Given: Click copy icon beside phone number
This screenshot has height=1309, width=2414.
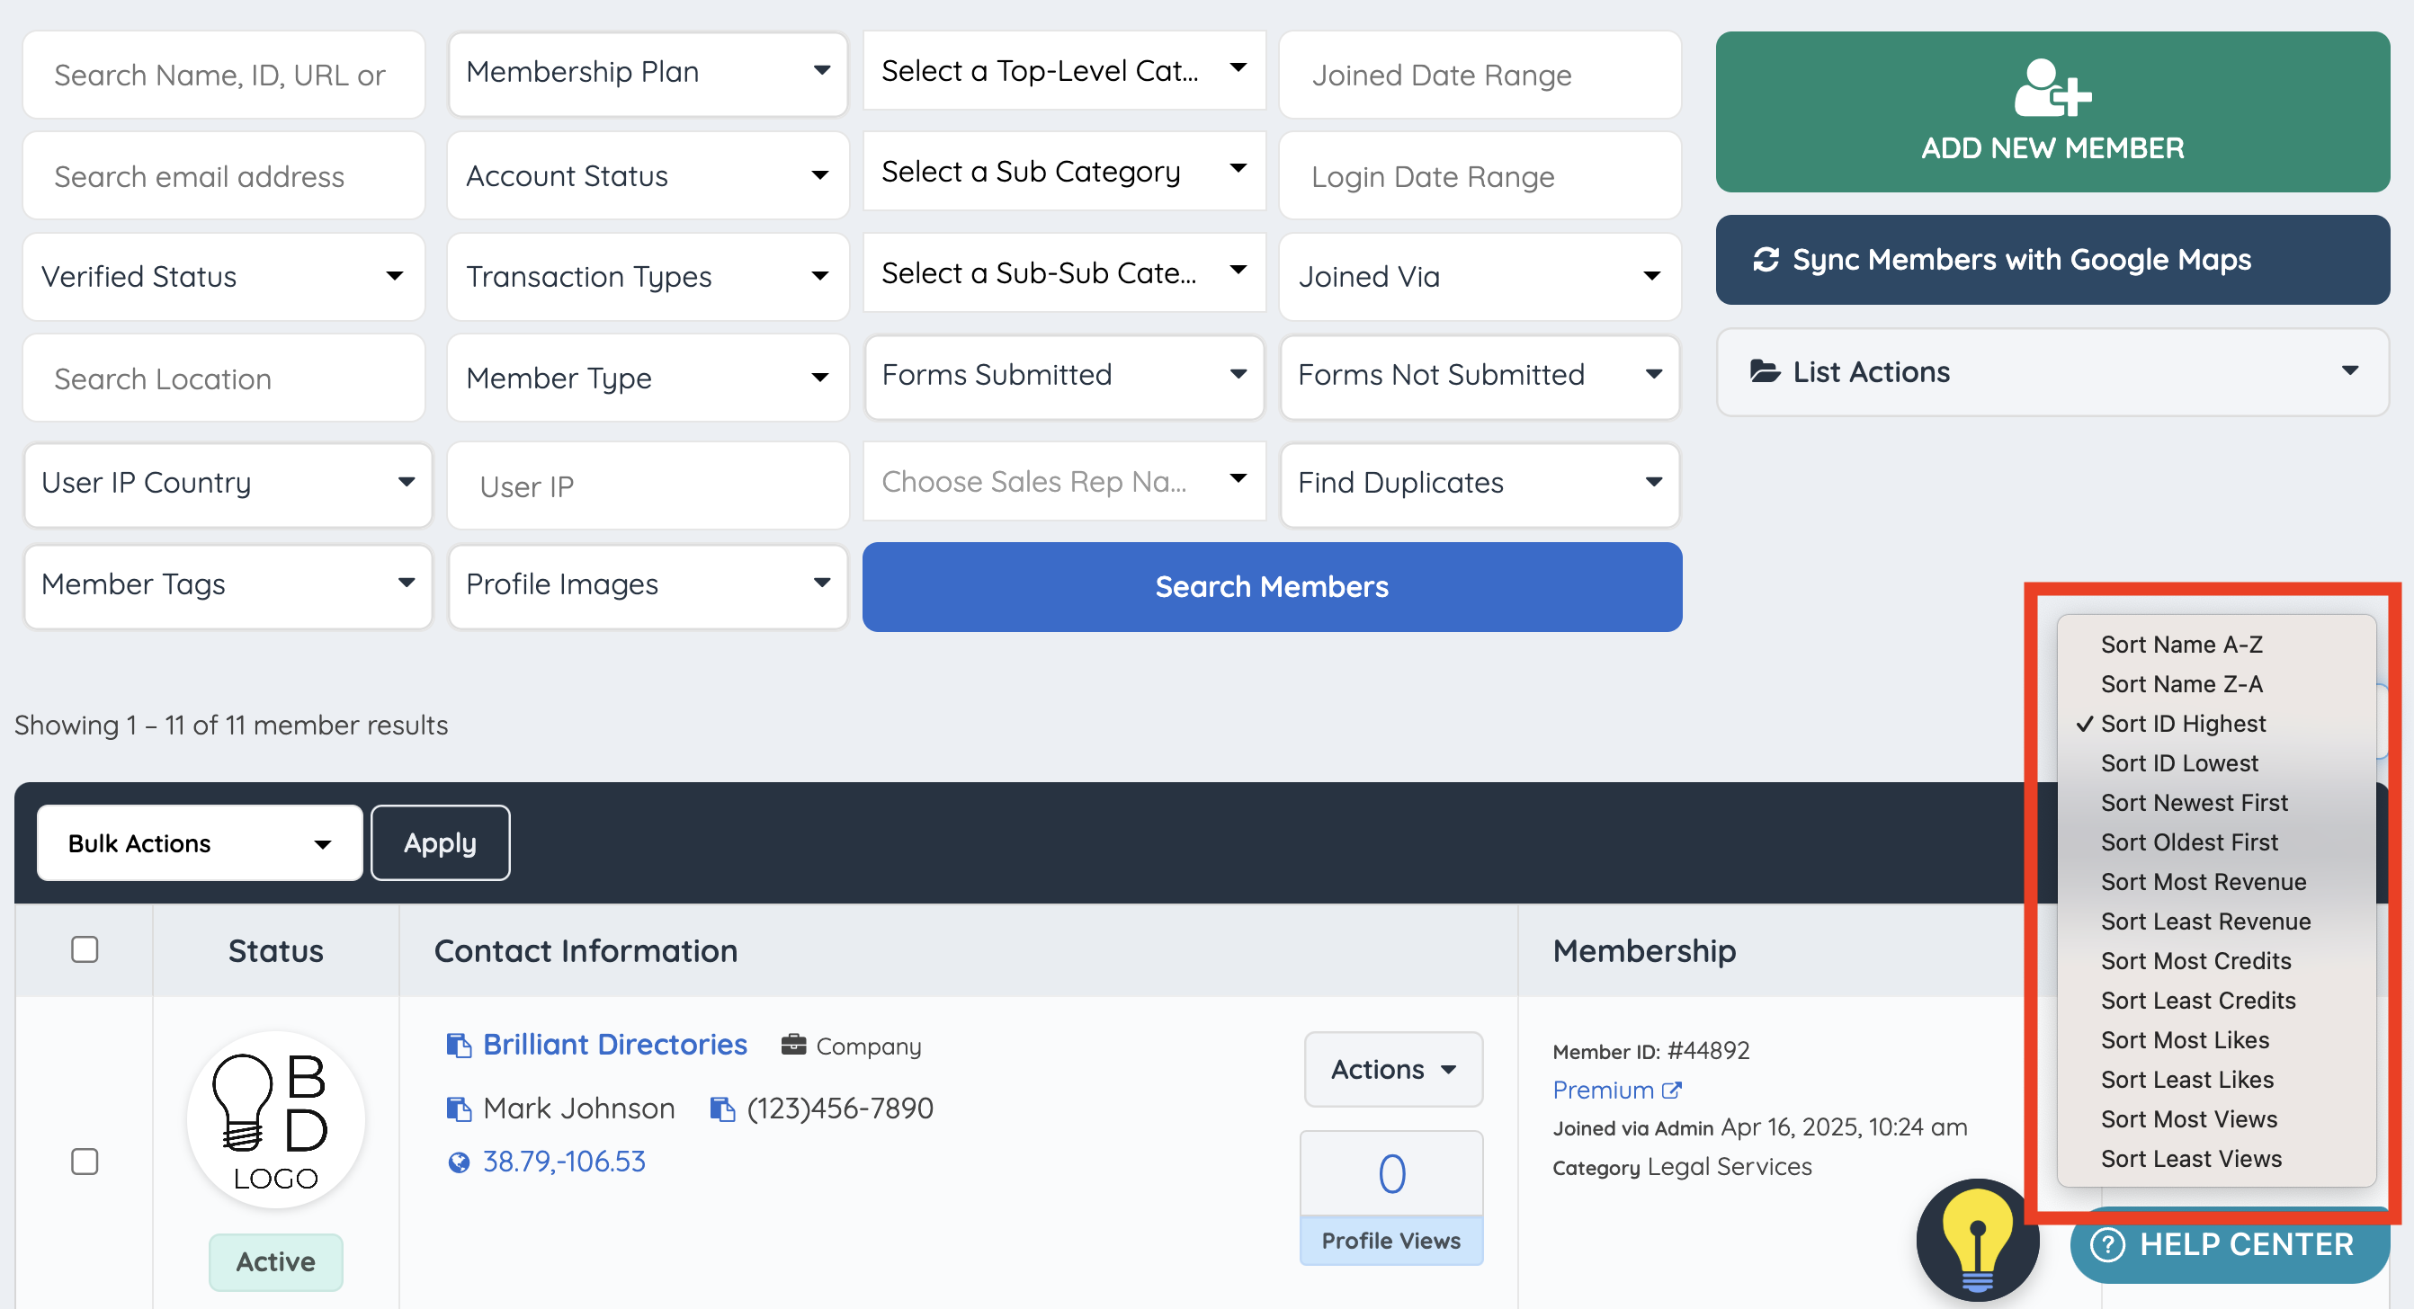Looking at the screenshot, I should click(x=721, y=1109).
